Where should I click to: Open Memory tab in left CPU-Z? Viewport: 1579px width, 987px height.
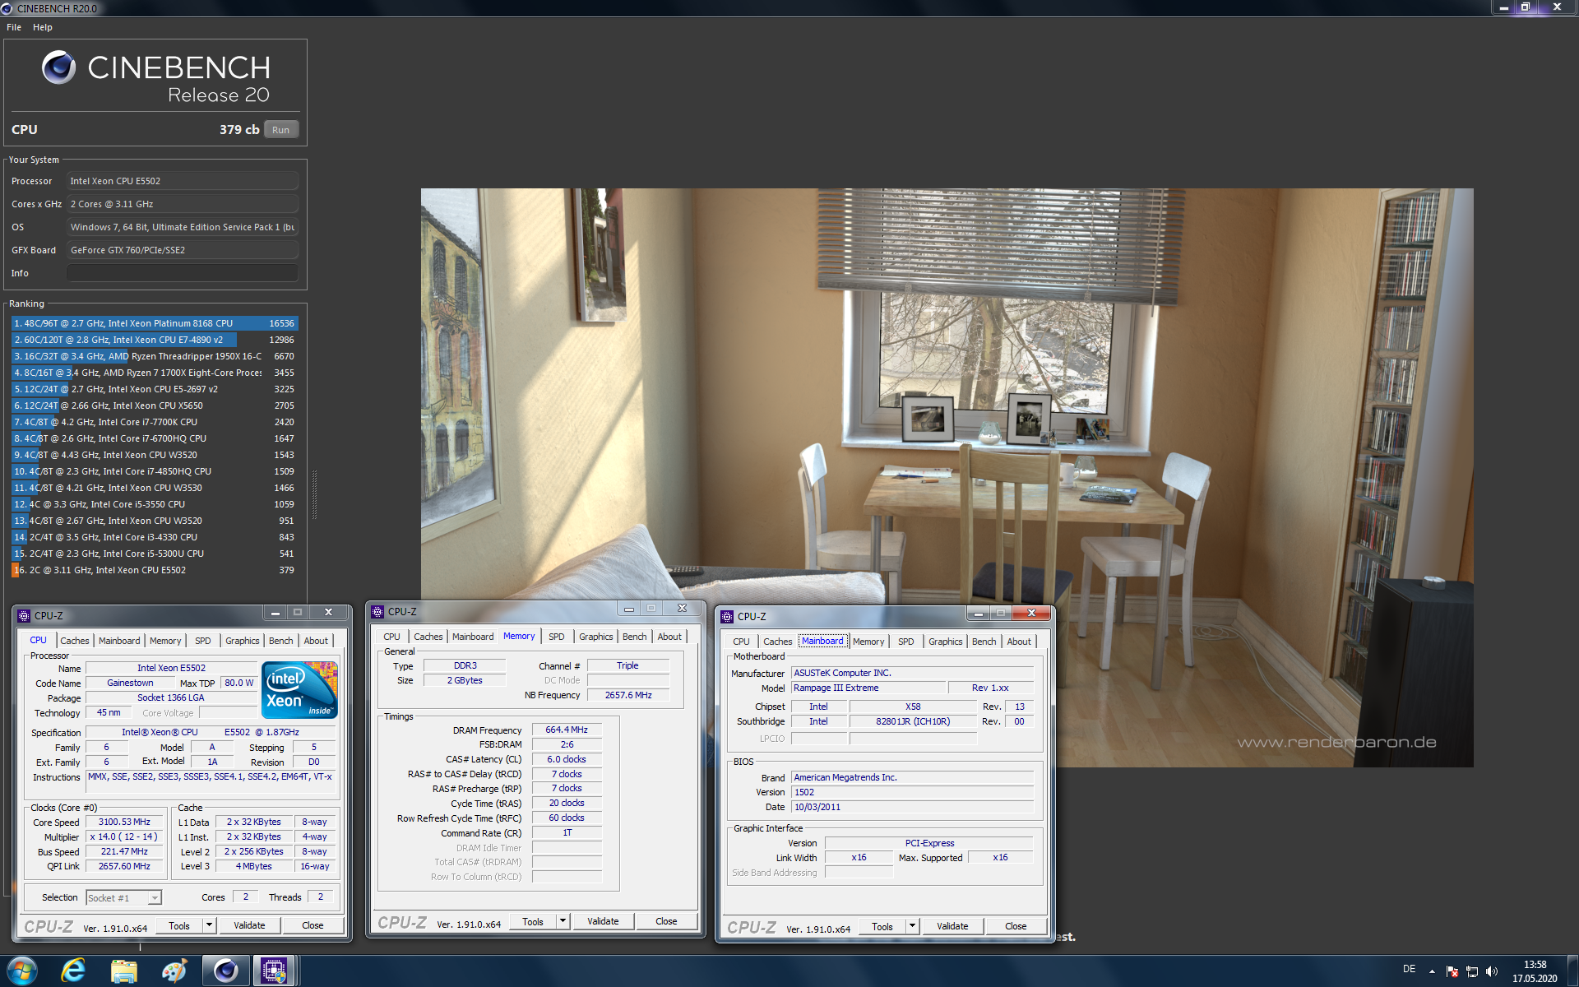[x=165, y=641]
